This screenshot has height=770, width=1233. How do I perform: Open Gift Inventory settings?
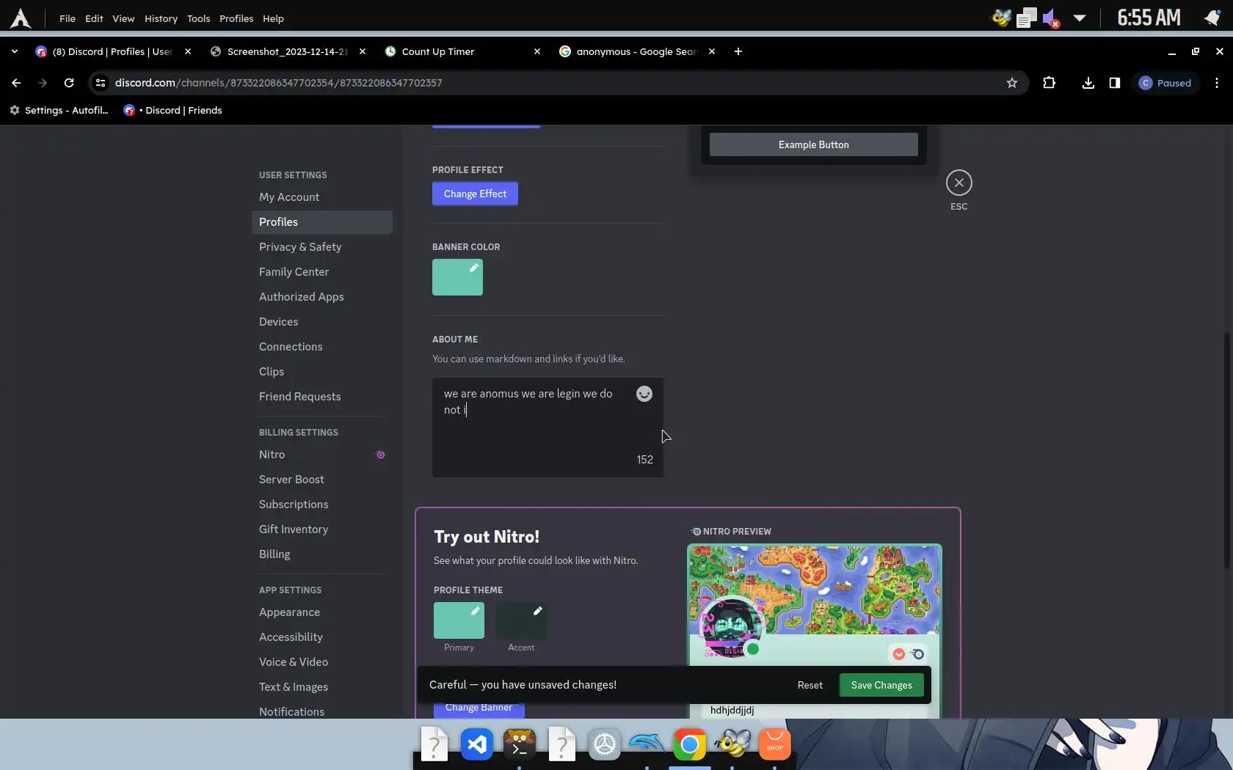pyautogui.click(x=321, y=529)
